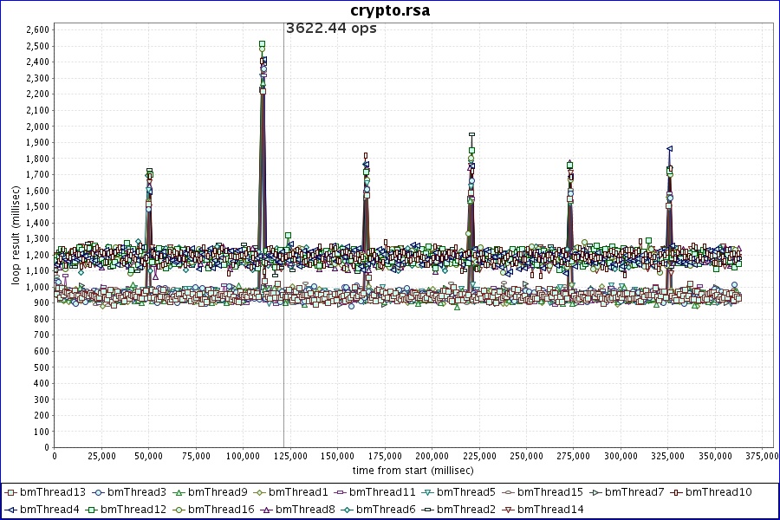Click the crypto.rsa chart title
Screen dimensions: 780x520
[x=390, y=10]
